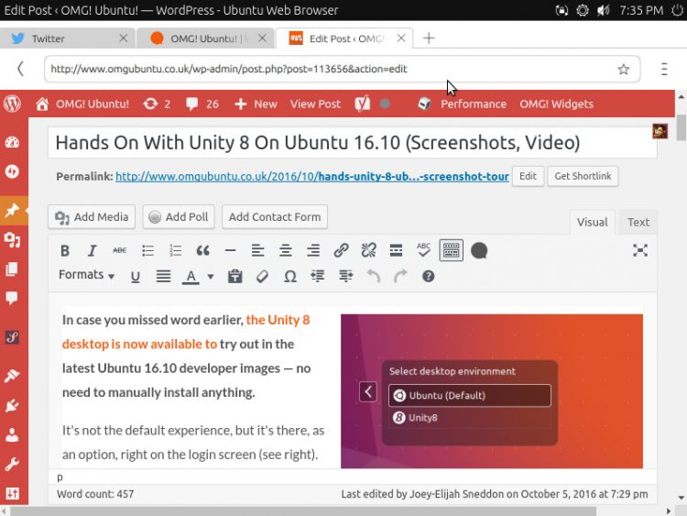This screenshot has height=516, width=687.
Task: Open Tools wrench in the sidebar
Action: (12, 464)
